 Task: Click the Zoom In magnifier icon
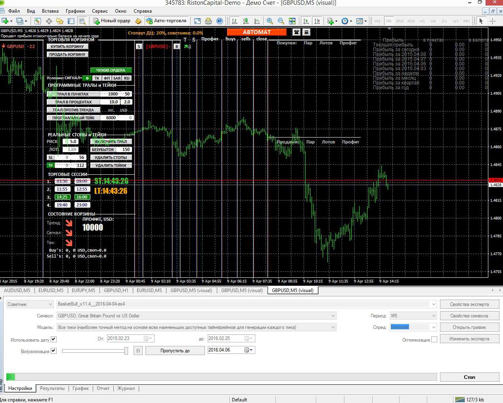(x=270, y=21)
